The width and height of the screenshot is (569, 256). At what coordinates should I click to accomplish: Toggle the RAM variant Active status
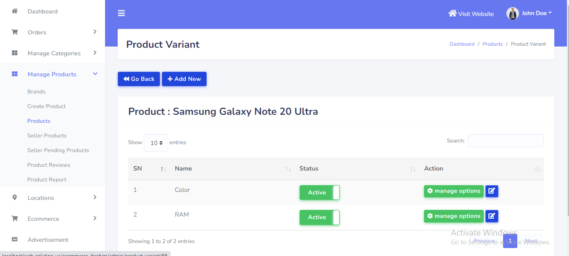(319, 217)
